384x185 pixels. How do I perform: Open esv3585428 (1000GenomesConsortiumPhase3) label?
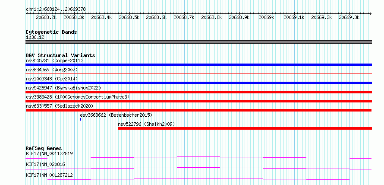[78, 97]
